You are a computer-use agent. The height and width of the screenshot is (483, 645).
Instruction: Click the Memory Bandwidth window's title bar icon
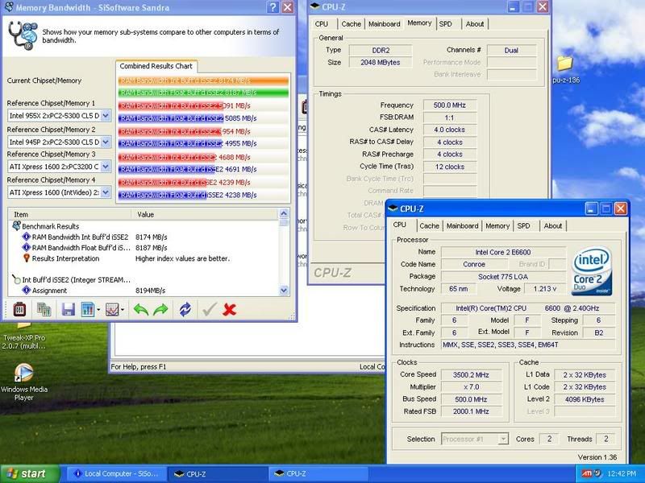[x=8, y=7]
